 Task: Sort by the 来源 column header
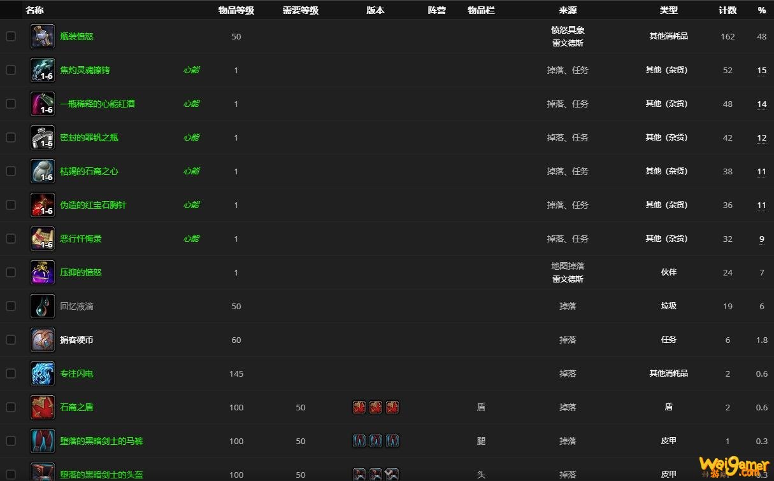(568, 10)
